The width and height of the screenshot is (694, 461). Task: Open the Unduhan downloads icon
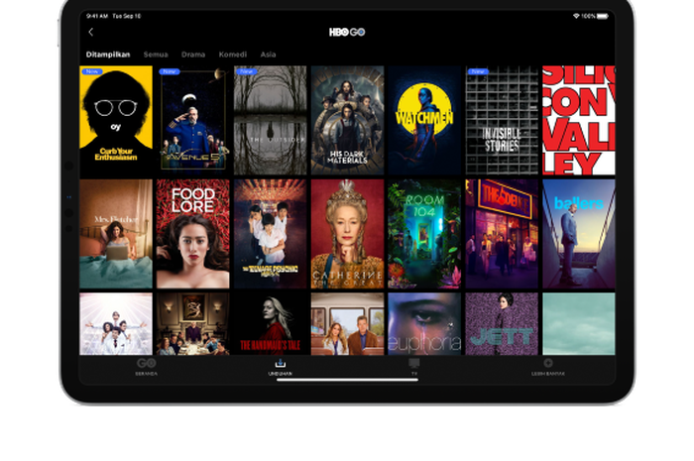click(x=281, y=363)
